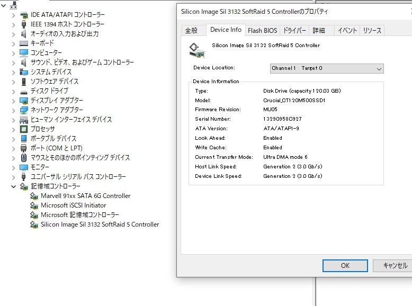Select the Marvell 91xx SATA 6G Controller entry
The height and width of the screenshot is (306, 412).
pyautogui.click(x=86, y=196)
